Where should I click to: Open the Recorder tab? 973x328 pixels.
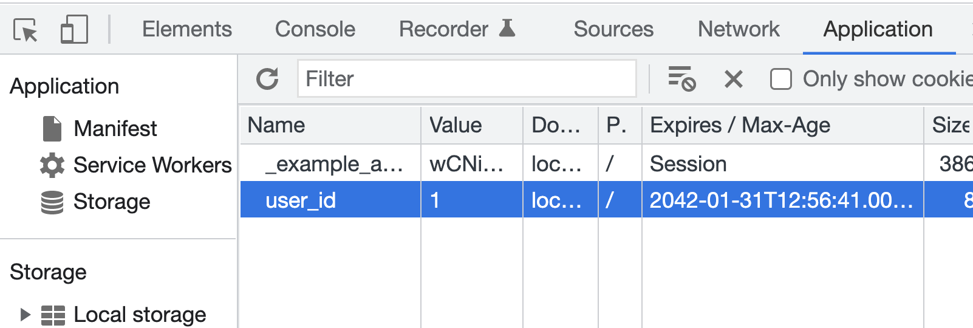[457, 29]
